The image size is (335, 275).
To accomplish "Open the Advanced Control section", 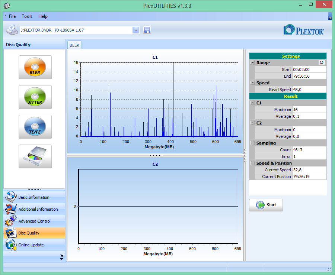I will 34,221.
